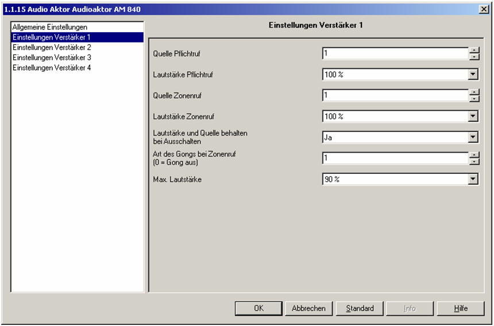Open Lautstärke und Quelle behalten dropdown
Screen dimensions: 494x326
click(x=473, y=137)
